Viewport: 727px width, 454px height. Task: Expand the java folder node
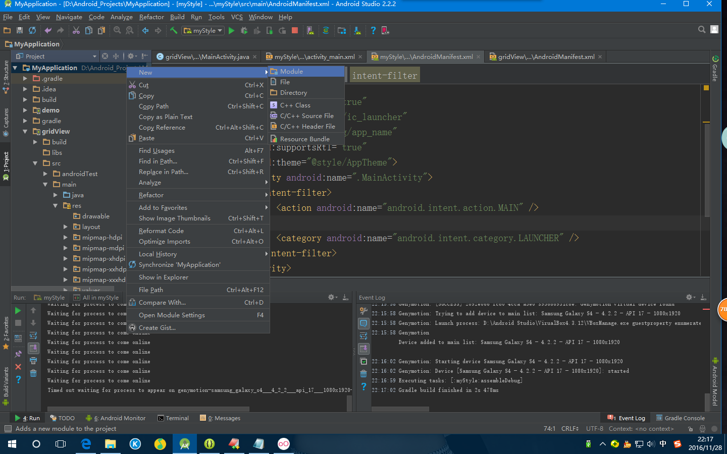pos(56,195)
